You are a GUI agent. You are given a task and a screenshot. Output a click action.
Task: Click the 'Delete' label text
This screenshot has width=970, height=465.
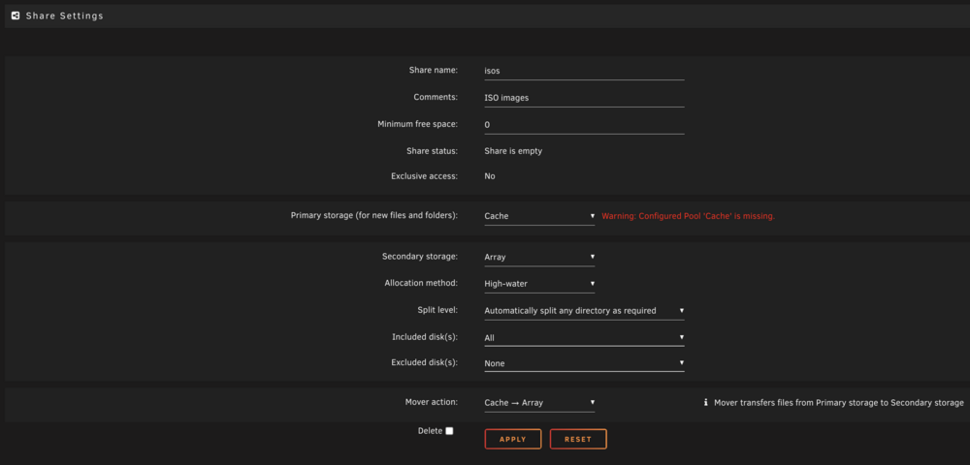click(430, 431)
